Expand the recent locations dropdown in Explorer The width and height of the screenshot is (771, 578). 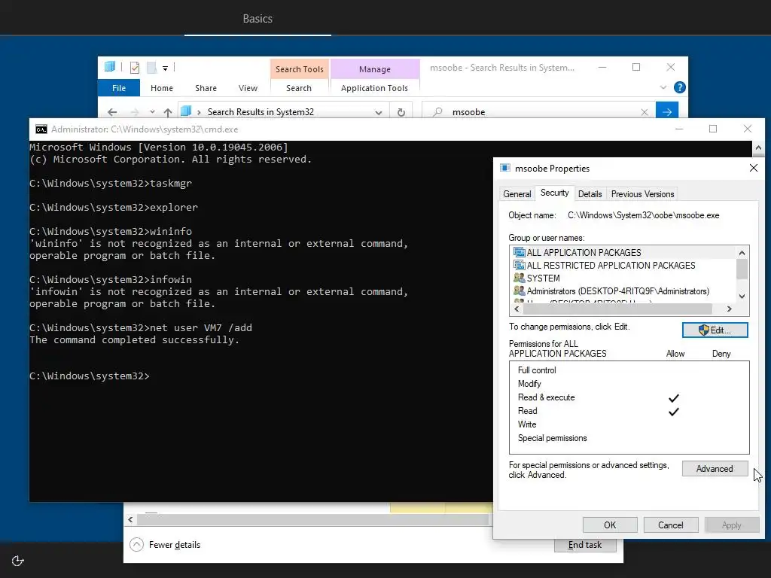point(152,112)
